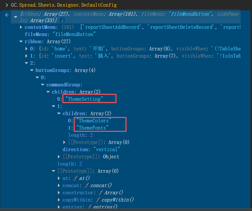
Task: Collapse the ribbon Array(27) node
Action: coord(21,42)
